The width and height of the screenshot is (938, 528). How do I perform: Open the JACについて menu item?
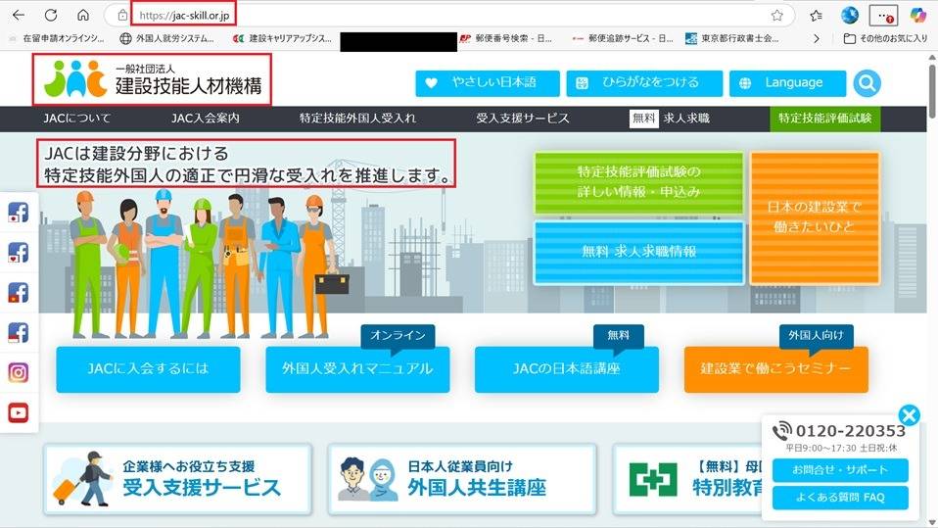(x=77, y=119)
